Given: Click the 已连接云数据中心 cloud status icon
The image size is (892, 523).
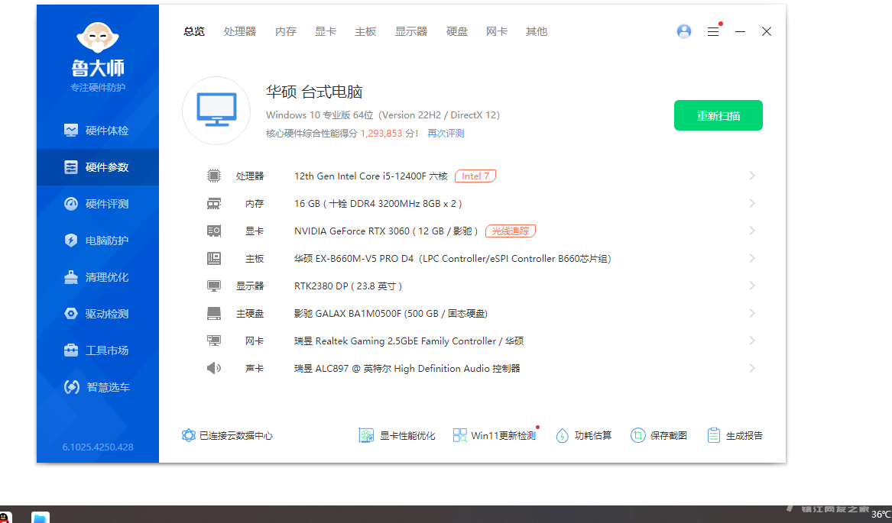Looking at the screenshot, I should pyautogui.click(x=189, y=435).
